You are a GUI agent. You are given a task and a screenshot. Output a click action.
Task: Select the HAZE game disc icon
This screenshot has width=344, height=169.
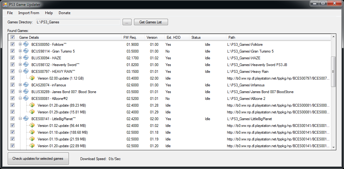(26, 58)
